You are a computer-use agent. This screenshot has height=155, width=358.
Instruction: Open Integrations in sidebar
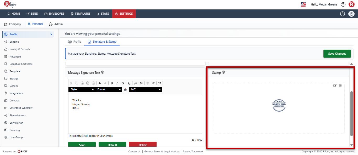(x=17, y=93)
